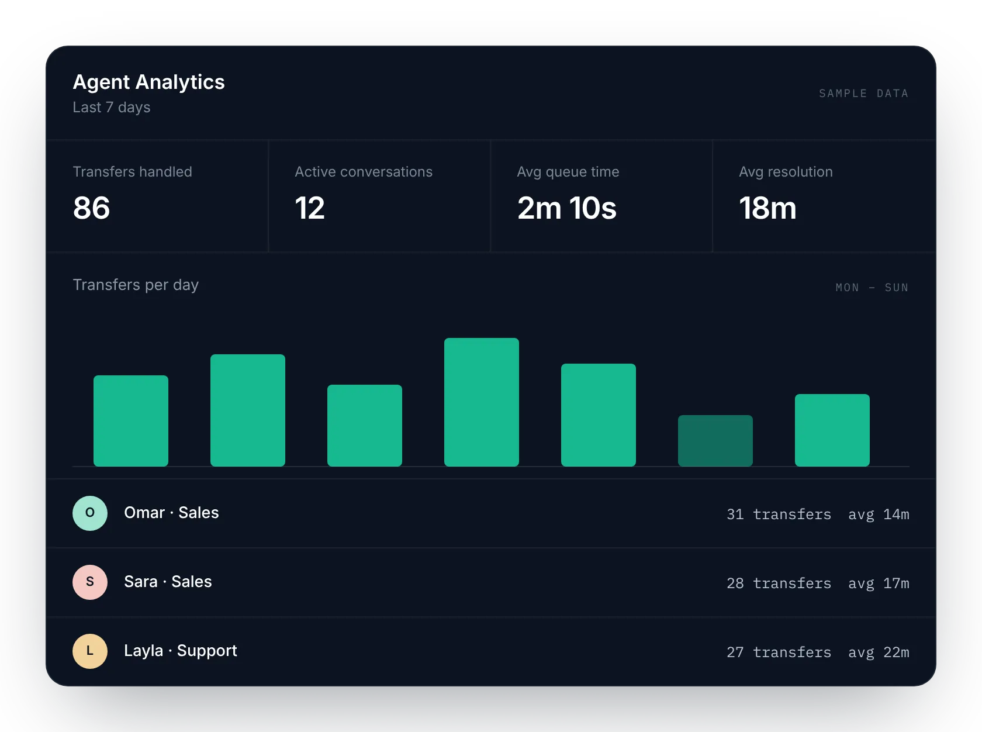Image resolution: width=982 pixels, height=732 pixels.
Task: Click the 'Omar · Sales' name
Action: pos(171,513)
